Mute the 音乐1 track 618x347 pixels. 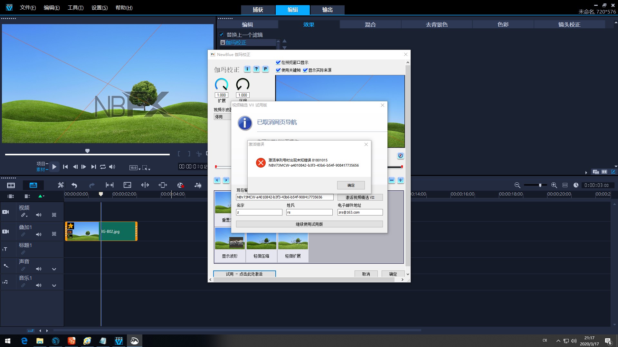(x=39, y=285)
